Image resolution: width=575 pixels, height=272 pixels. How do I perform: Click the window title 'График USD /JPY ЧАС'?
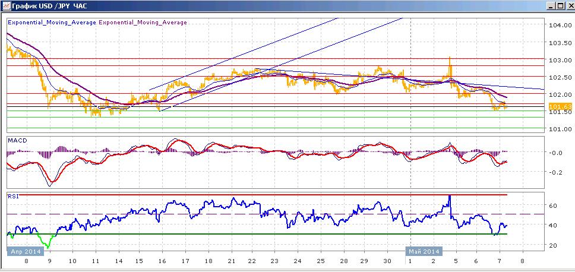(49, 6)
